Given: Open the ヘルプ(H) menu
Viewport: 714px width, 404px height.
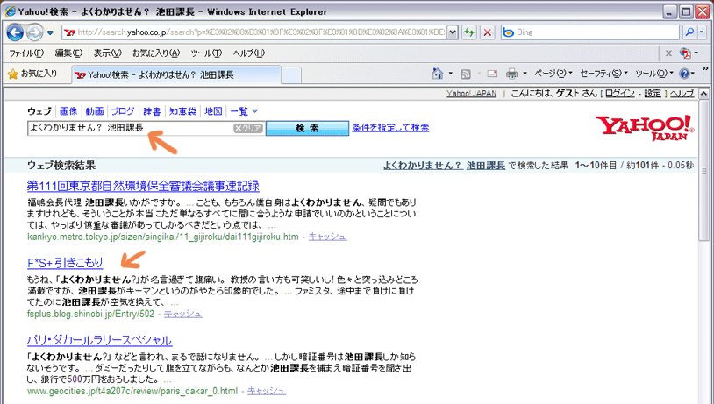Looking at the screenshot, I should tap(248, 53).
